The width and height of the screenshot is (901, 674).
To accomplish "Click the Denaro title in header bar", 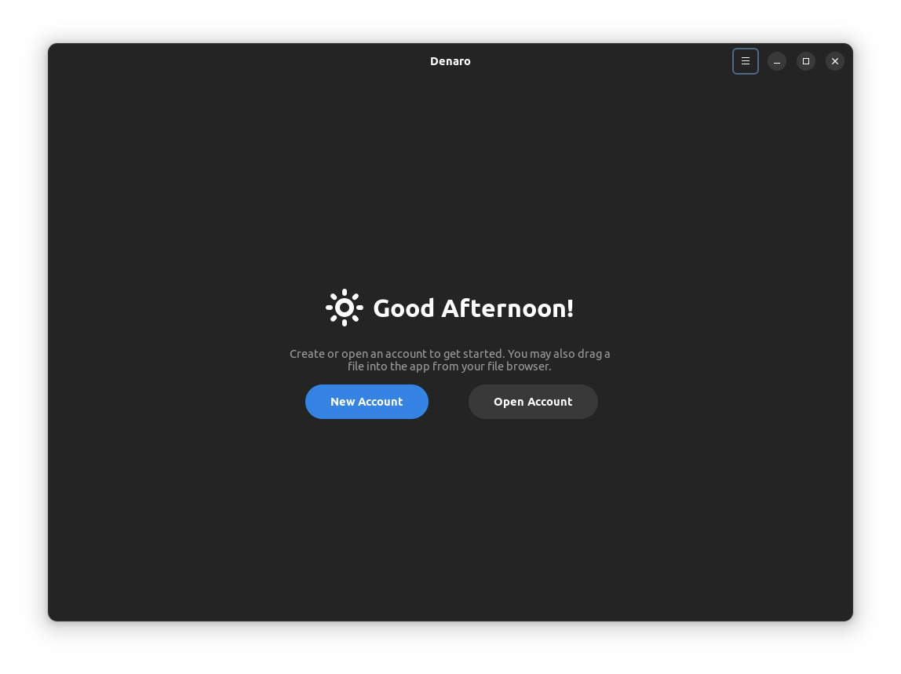I will point(450,61).
